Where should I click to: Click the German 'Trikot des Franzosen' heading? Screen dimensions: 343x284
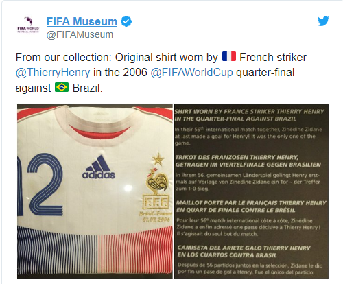click(248, 161)
